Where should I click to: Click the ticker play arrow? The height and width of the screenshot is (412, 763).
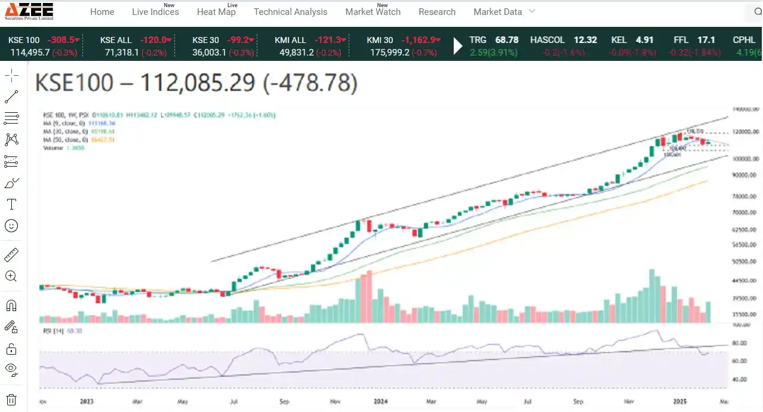coord(458,46)
